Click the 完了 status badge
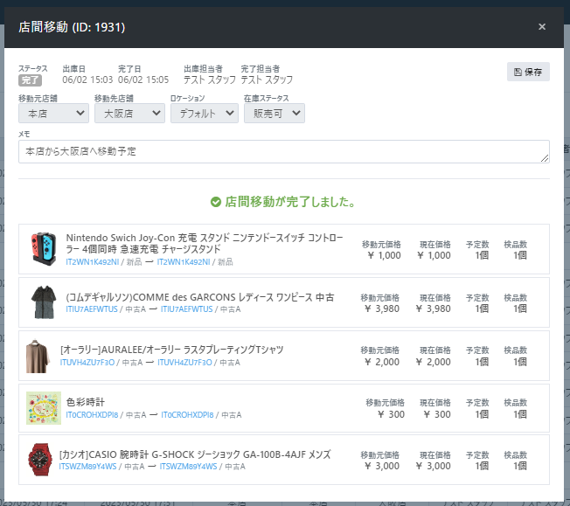Screen dimensions: 570x506 (31, 80)
